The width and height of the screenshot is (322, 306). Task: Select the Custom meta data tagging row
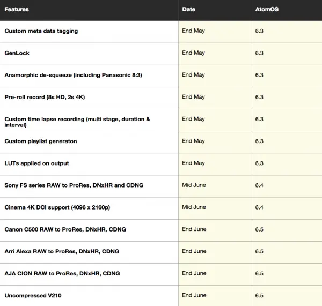[161, 32]
